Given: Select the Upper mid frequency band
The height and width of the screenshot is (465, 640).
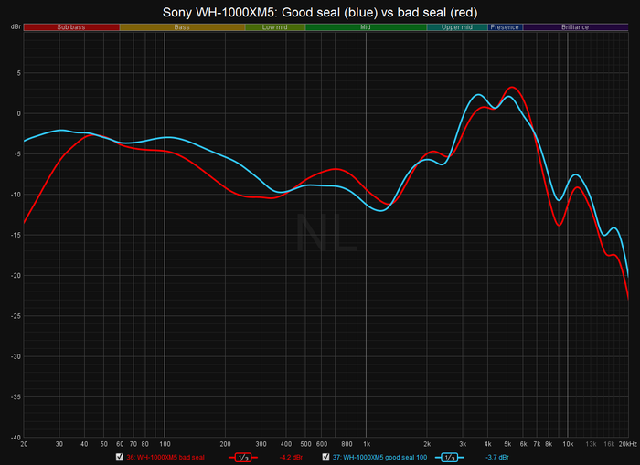Looking at the screenshot, I should click(x=457, y=27).
